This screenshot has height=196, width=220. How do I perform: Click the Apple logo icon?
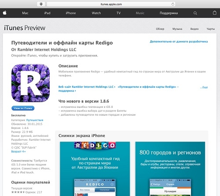5,13
